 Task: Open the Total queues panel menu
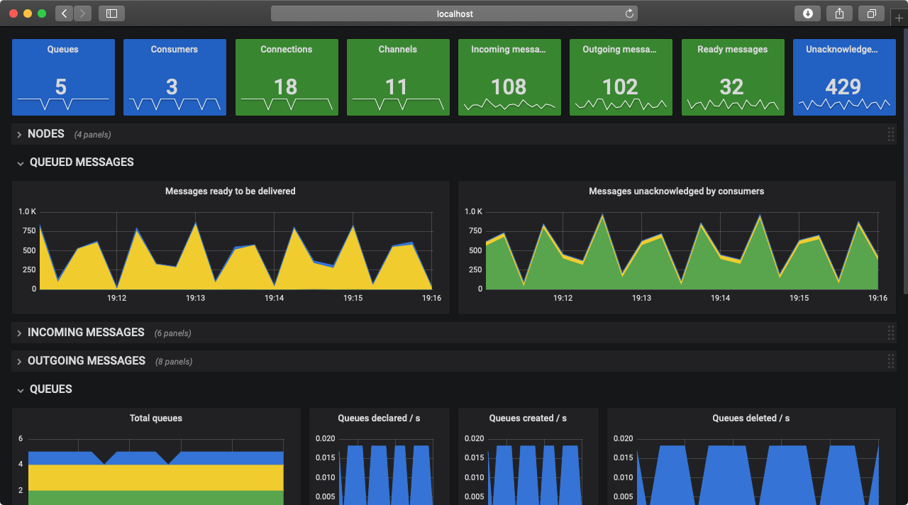155,418
